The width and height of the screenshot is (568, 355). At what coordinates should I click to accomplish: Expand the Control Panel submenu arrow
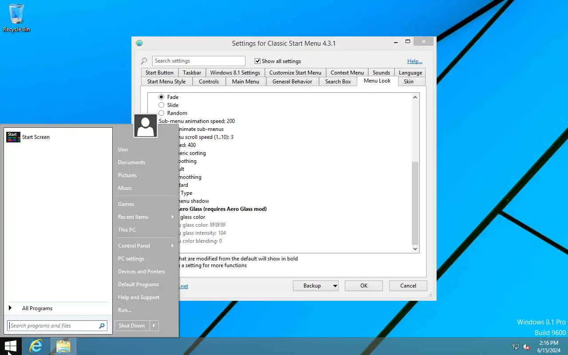(173, 246)
